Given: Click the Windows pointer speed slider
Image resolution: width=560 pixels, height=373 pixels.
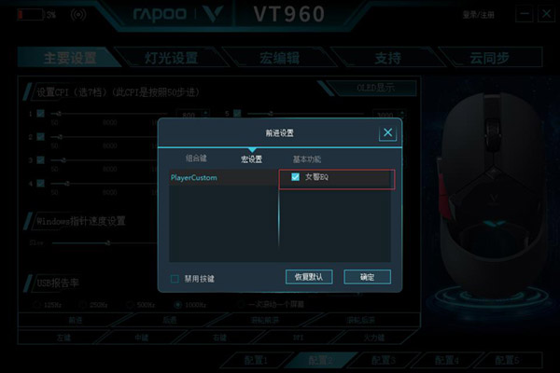Looking at the screenshot, I should (x=105, y=243).
